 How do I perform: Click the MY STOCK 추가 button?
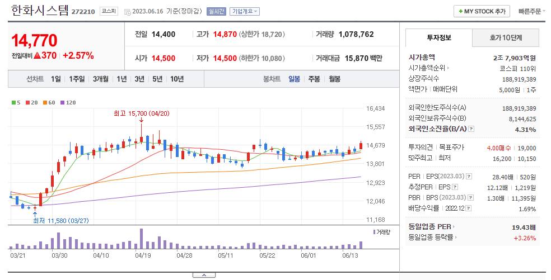482,12
